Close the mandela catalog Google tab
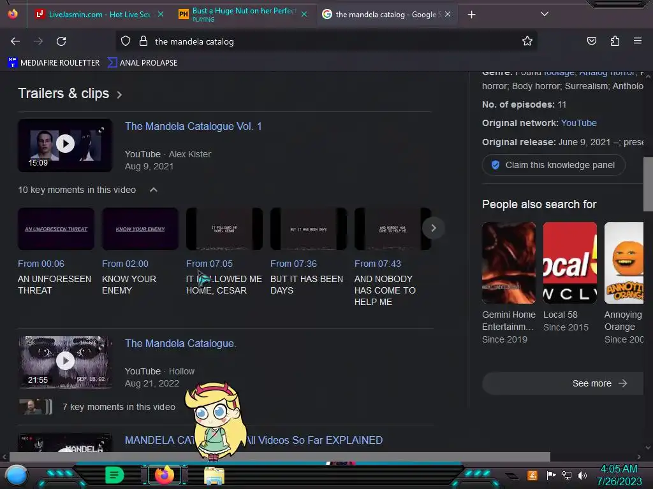This screenshot has height=489, width=653. point(447,14)
